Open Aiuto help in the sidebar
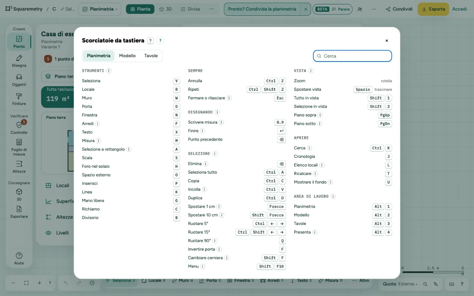Screen dimensions: 474x296 point(19,259)
